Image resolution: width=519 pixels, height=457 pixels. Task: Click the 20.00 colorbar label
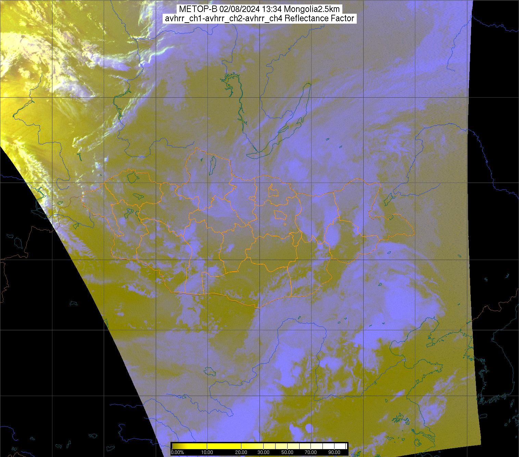(x=241, y=452)
